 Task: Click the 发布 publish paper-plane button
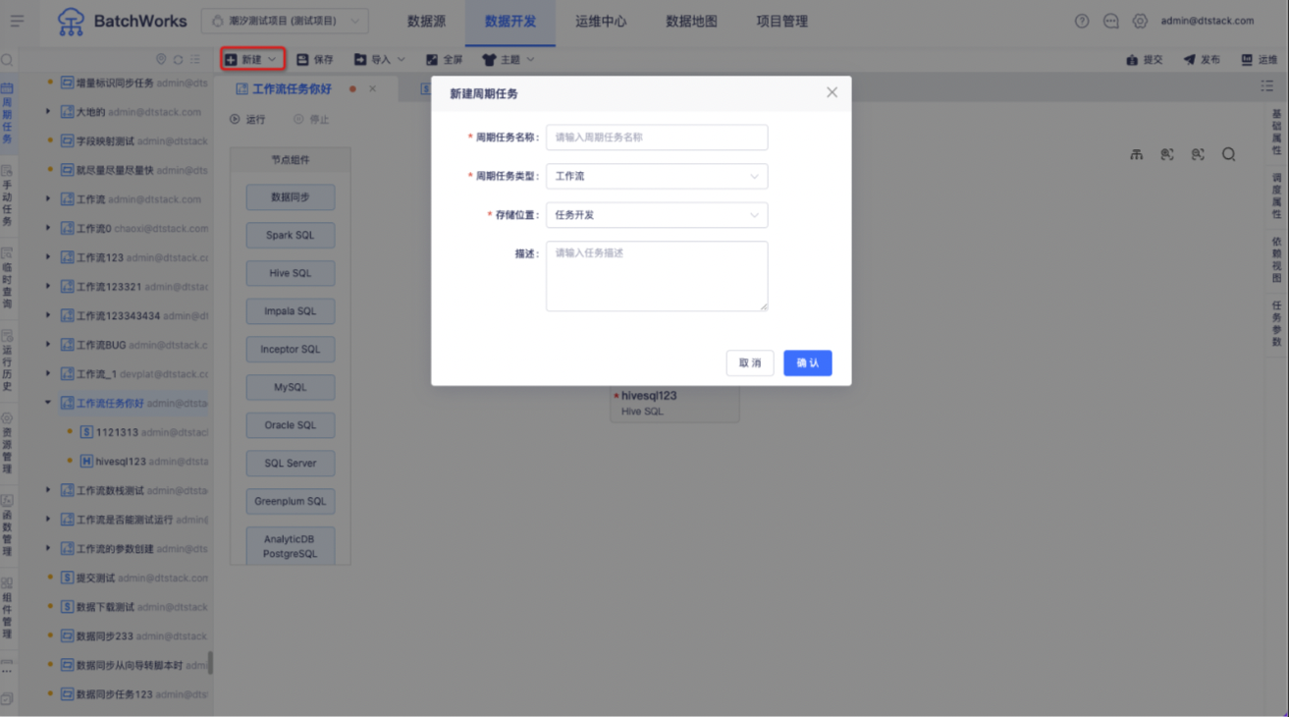(1202, 60)
